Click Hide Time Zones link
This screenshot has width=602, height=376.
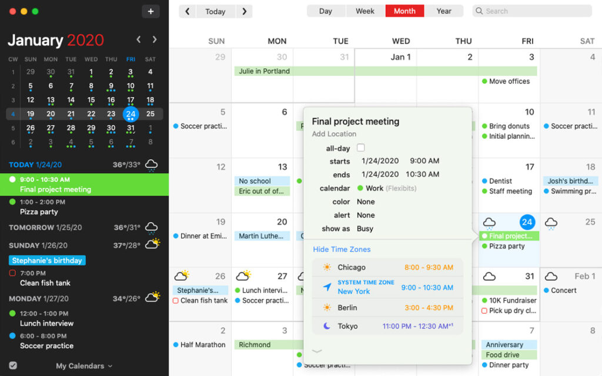[x=342, y=249]
